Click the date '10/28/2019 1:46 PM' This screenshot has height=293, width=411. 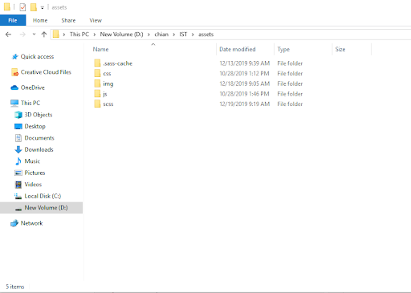pos(244,94)
